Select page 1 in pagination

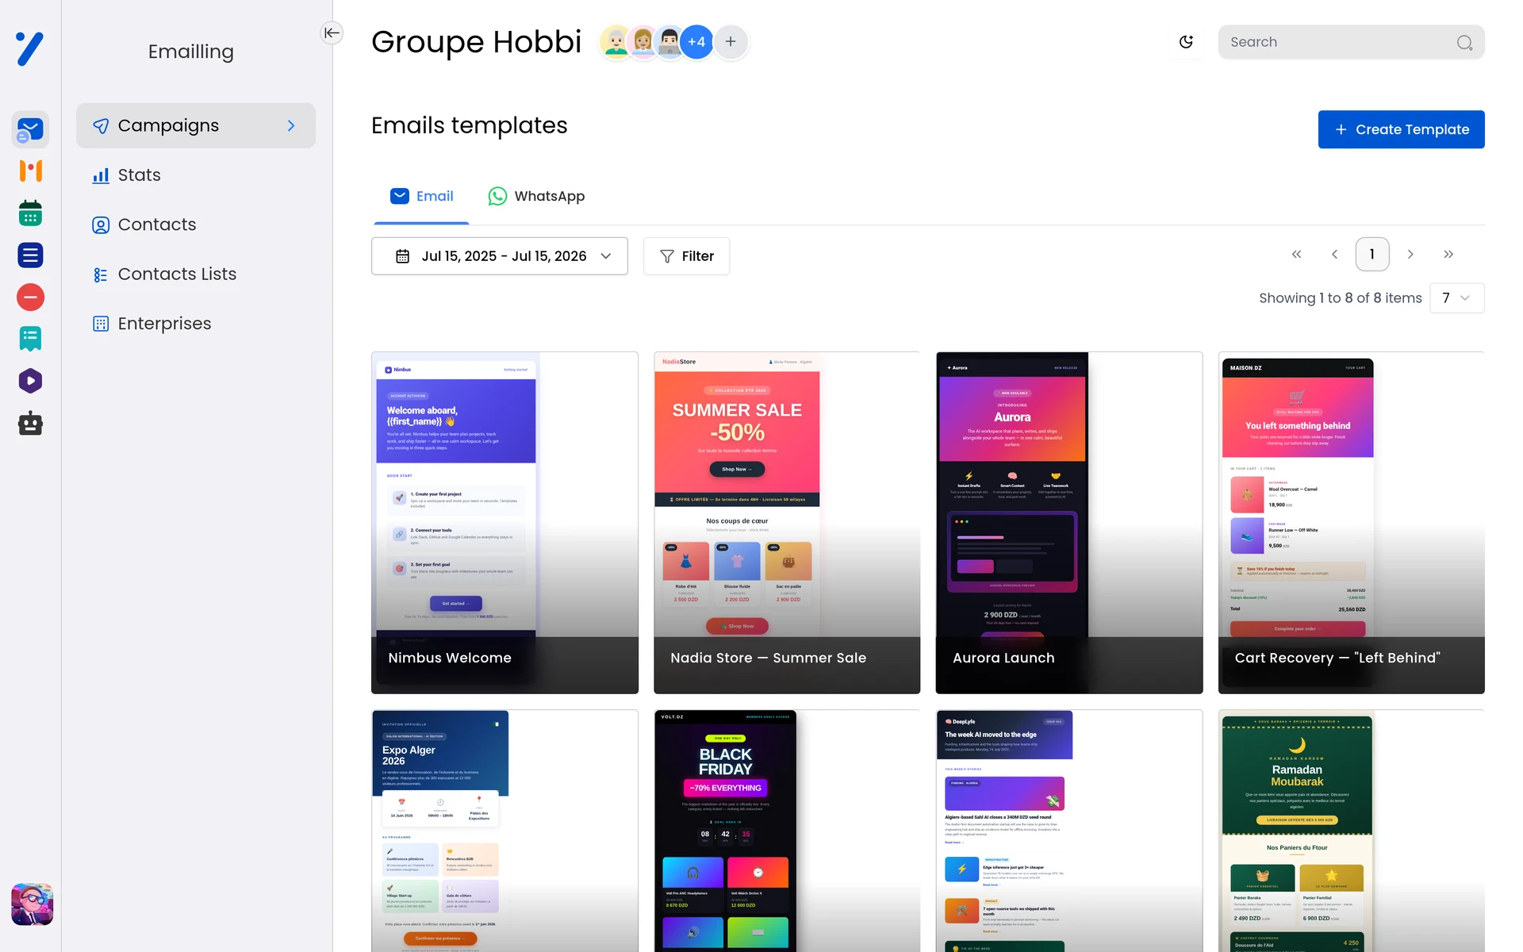pos(1372,255)
